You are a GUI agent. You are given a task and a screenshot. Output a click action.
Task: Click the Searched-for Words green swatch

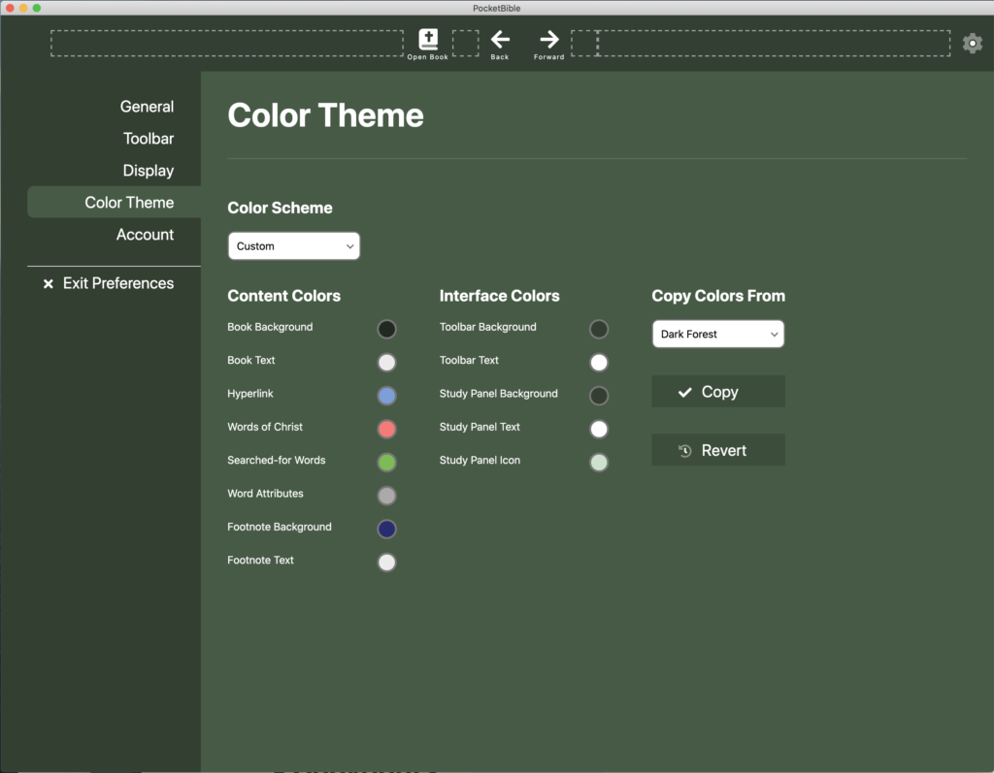pyautogui.click(x=386, y=463)
